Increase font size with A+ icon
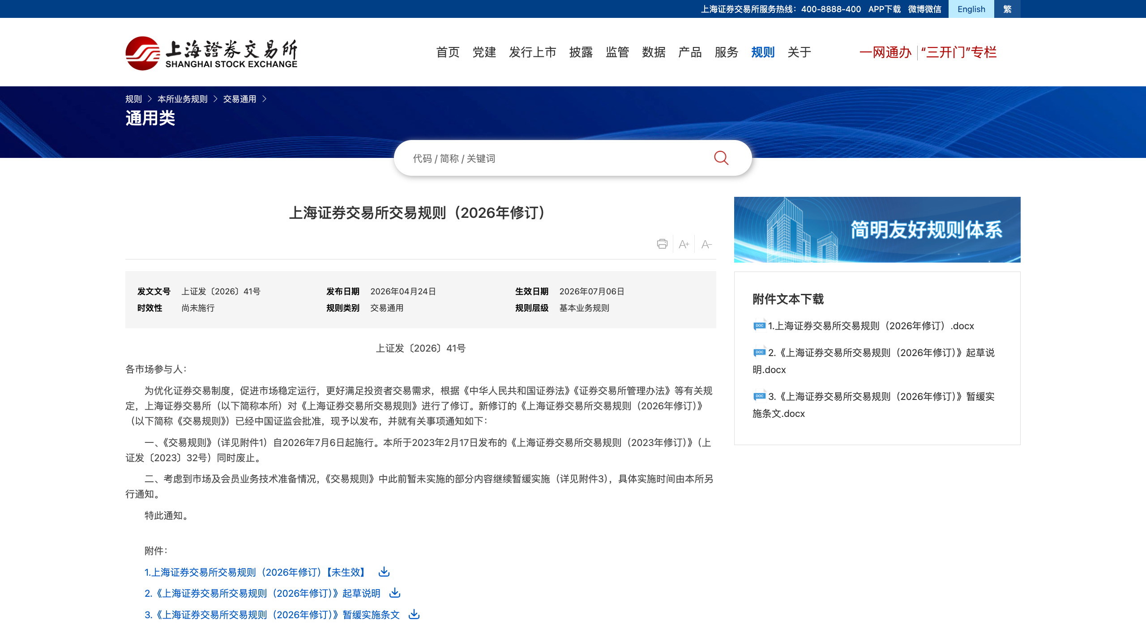 coord(684,244)
